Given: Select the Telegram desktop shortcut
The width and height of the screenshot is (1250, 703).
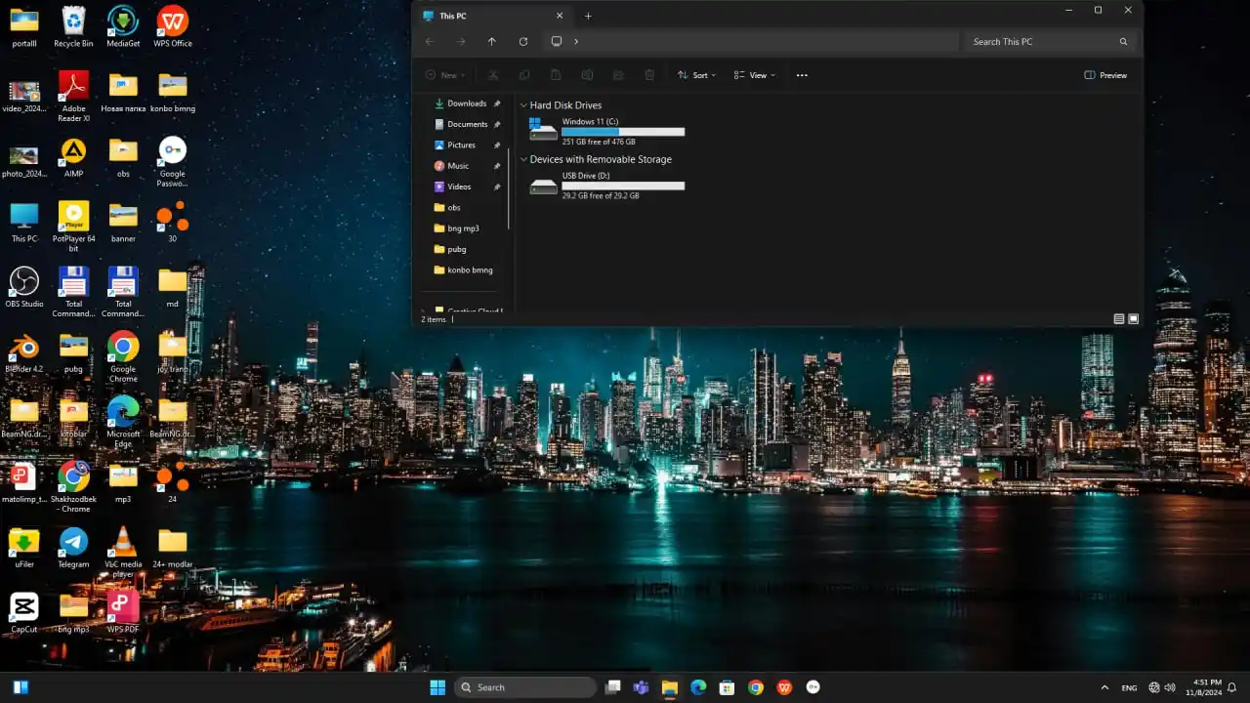Looking at the screenshot, I should (x=73, y=548).
